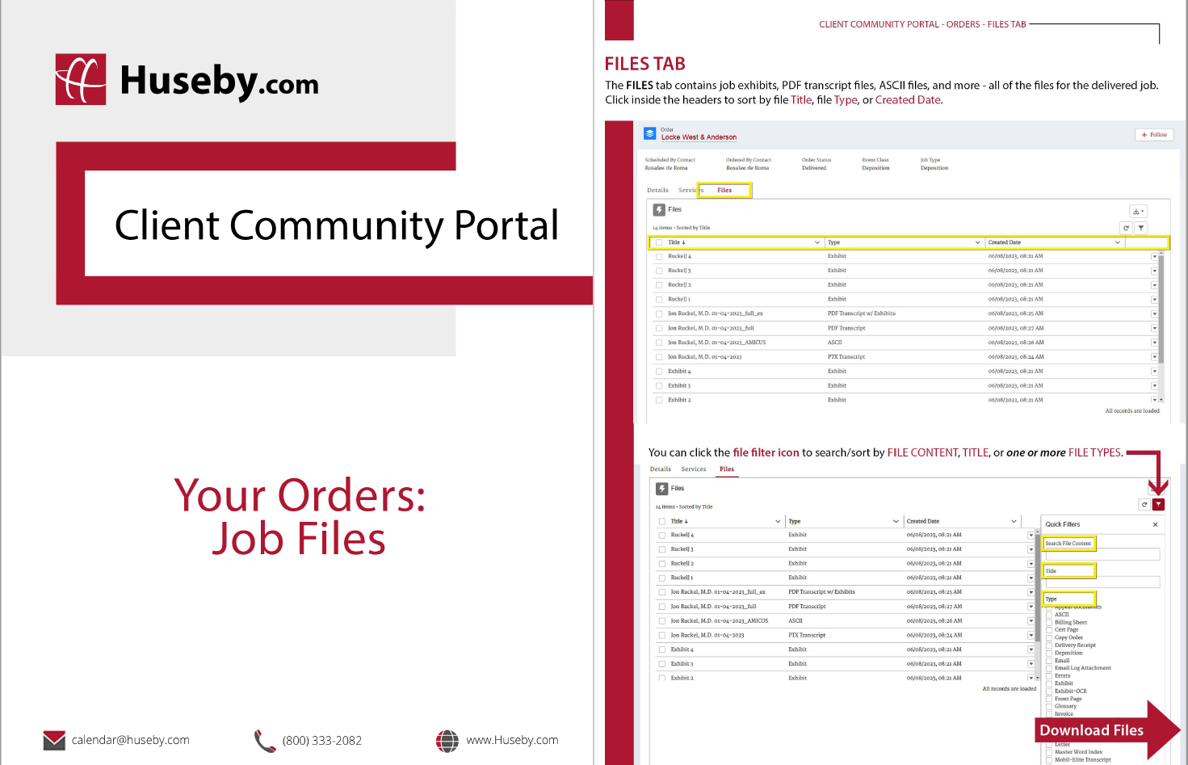The image size is (1188, 765).
Task: Click 'Exhibit 3' title beside Quick Filters panel
Action: pos(682,664)
